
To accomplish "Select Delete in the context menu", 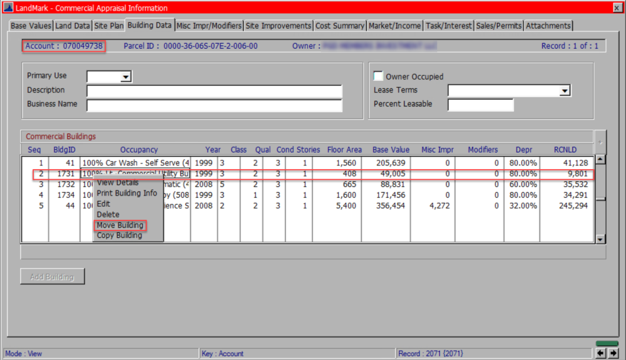I will 108,215.
